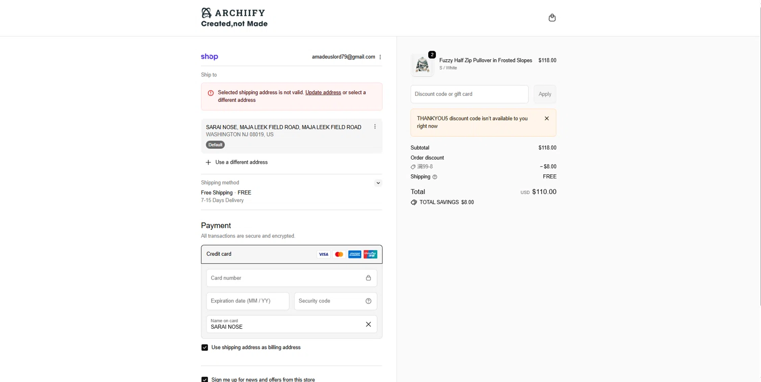Dismiss the THANKYOU5 discount code notice
The width and height of the screenshot is (761, 382).
coord(546,119)
